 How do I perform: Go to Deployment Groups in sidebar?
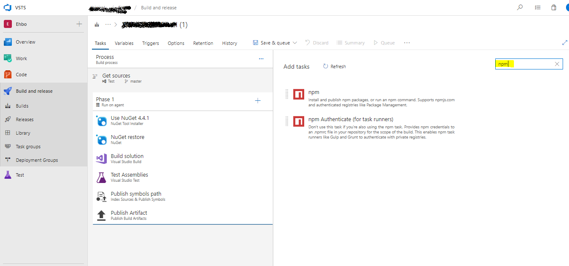tap(36, 160)
